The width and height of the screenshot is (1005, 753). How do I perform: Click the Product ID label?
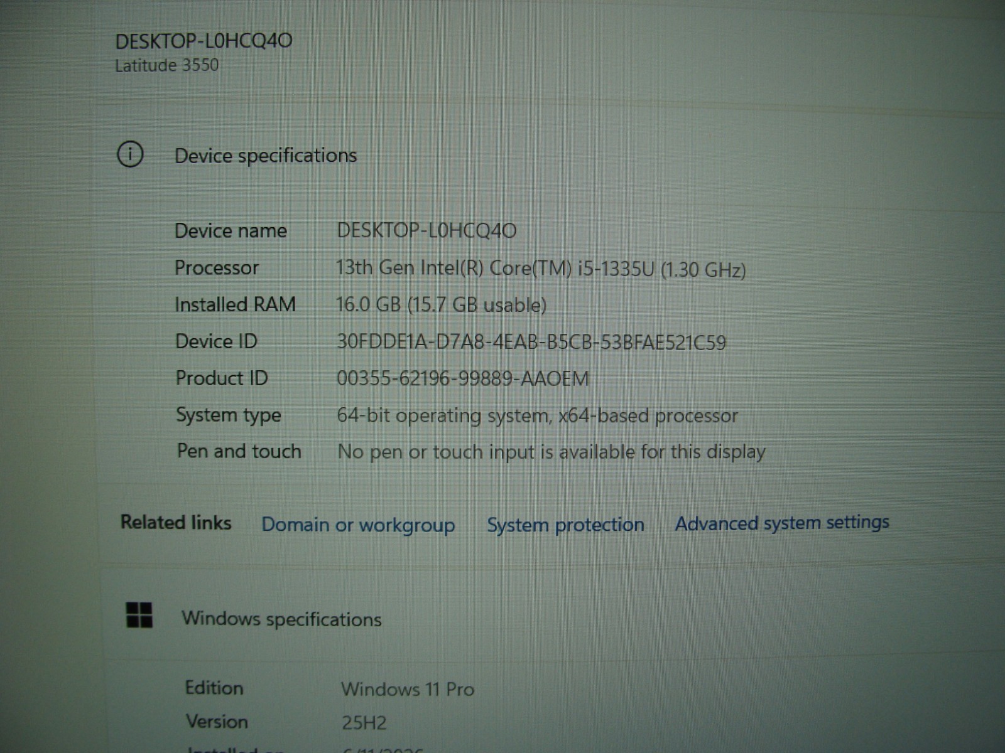222,378
